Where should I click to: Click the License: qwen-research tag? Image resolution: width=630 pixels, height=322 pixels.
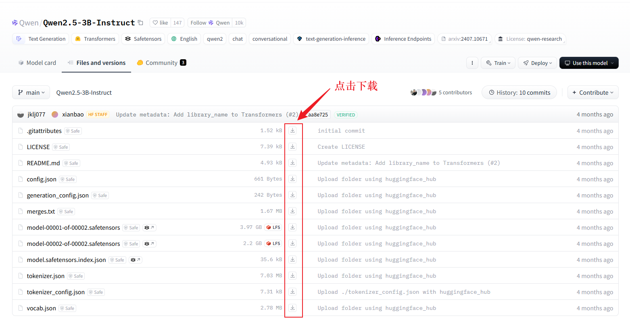pos(530,39)
